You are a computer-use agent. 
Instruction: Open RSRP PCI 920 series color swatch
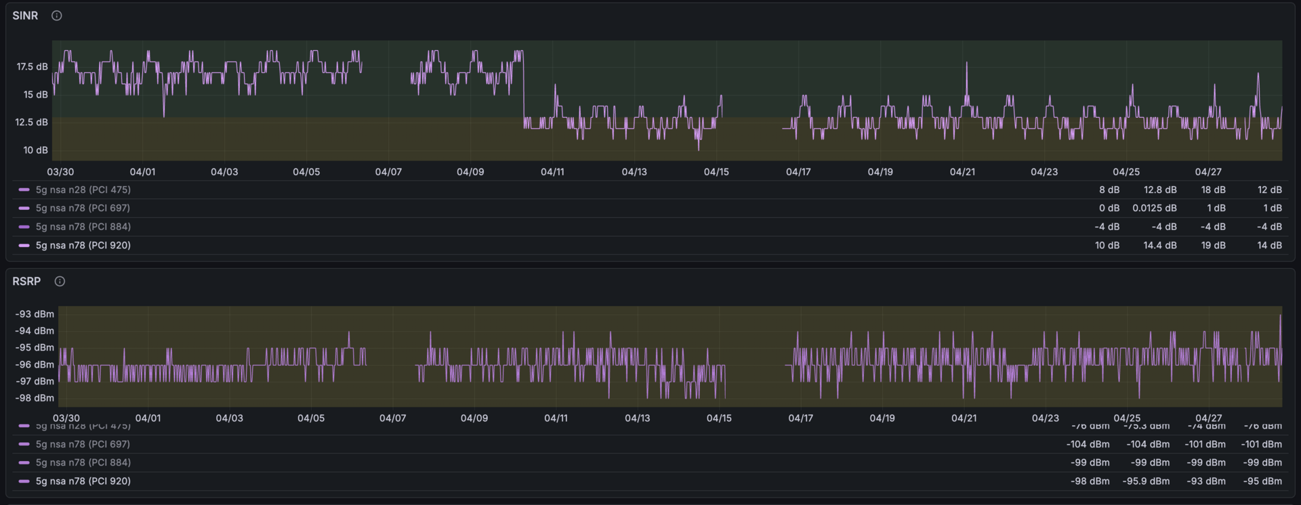point(24,481)
